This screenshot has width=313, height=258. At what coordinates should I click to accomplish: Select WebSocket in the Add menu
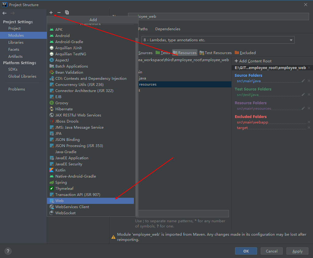pyautogui.click(x=90, y=213)
